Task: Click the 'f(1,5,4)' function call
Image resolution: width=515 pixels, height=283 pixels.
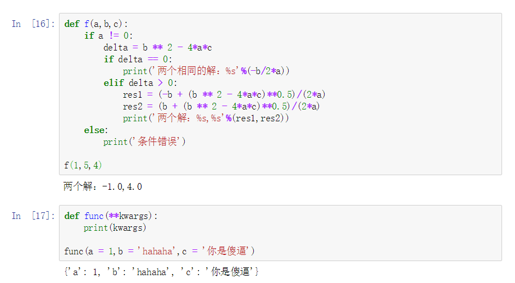Action: pyautogui.click(x=83, y=165)
